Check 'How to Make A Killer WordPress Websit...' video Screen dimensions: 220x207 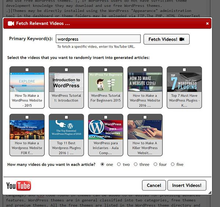pyautogui.click(x=145, y=117)
